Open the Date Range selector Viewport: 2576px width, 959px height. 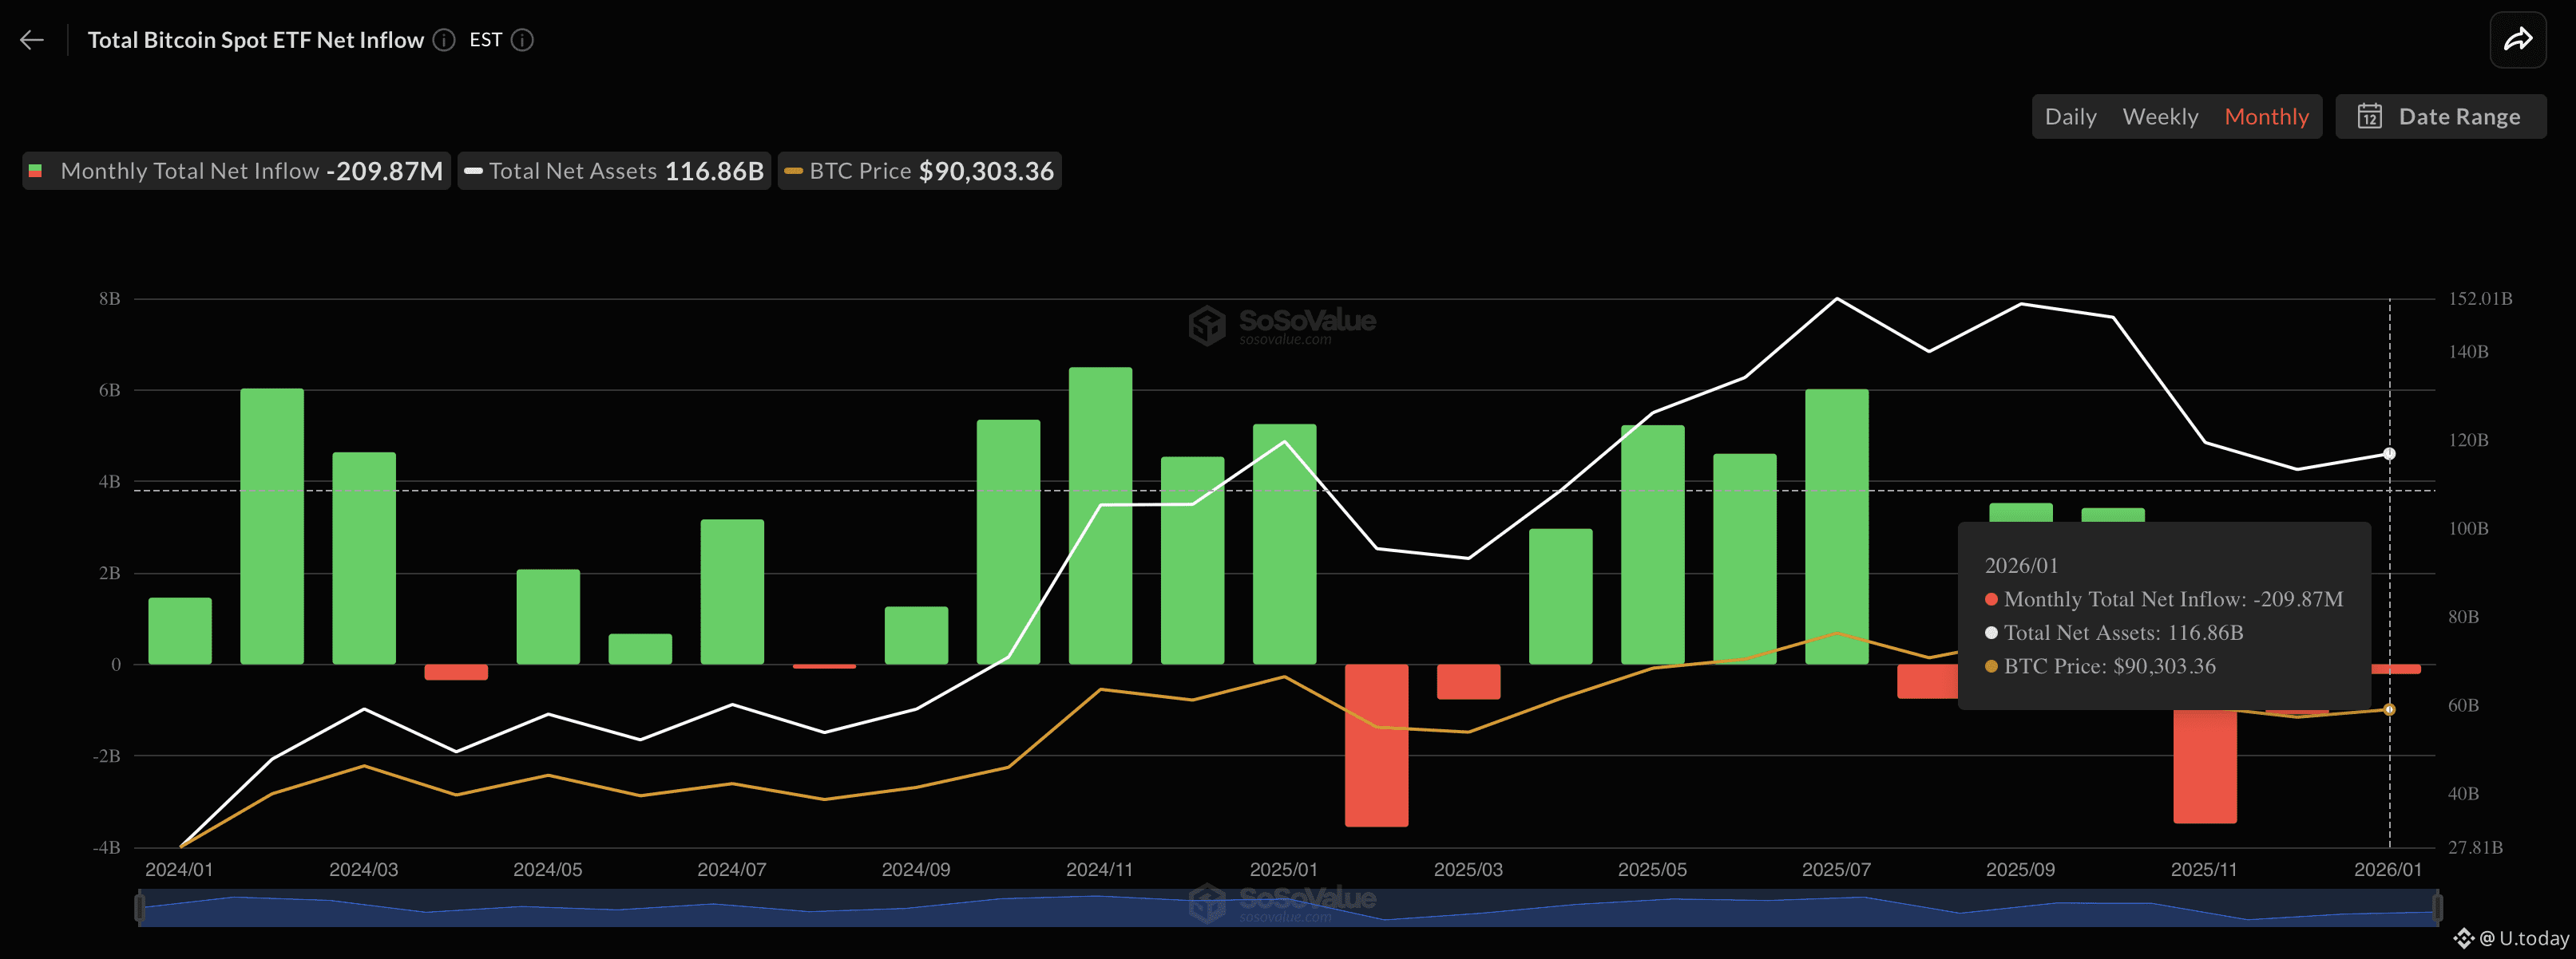pos(2441,116)
